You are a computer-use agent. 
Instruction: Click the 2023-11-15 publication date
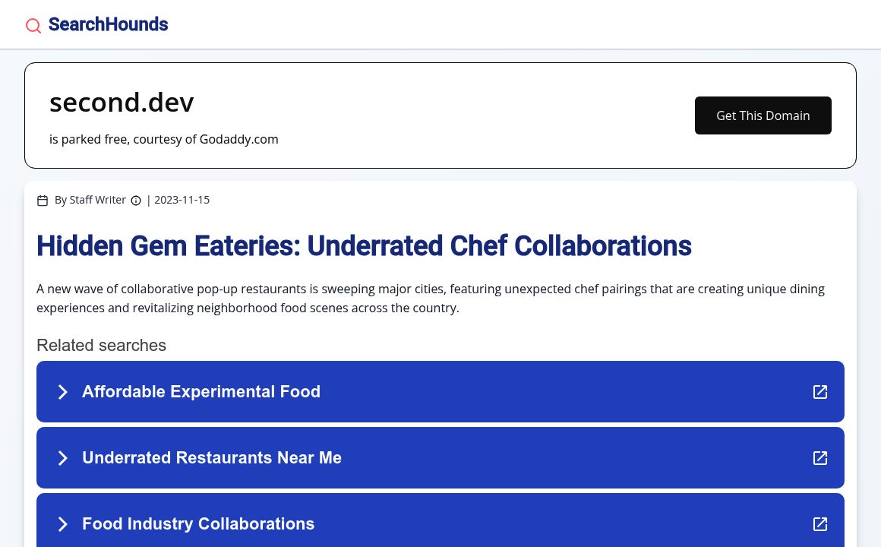tap(182, 200)
